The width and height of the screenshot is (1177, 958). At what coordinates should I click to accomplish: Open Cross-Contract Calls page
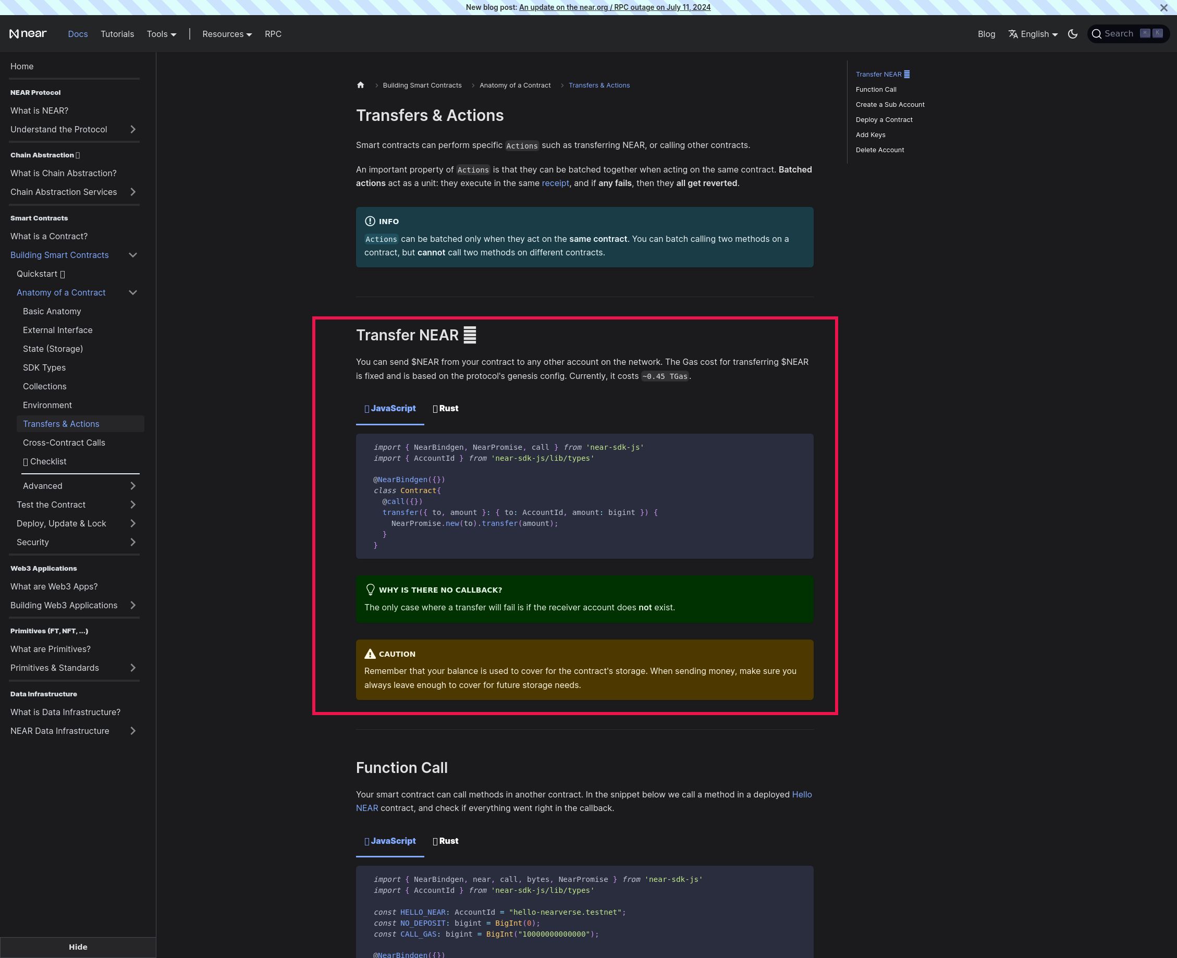pyautogui.click(x=64, y=443)
